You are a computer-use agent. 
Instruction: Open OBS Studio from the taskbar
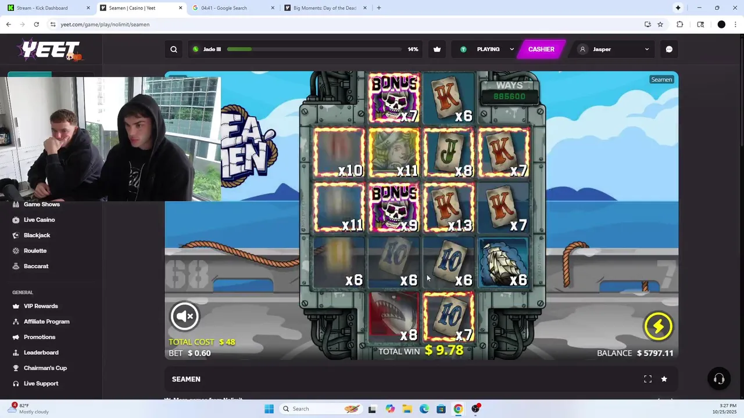coord(476,409)
